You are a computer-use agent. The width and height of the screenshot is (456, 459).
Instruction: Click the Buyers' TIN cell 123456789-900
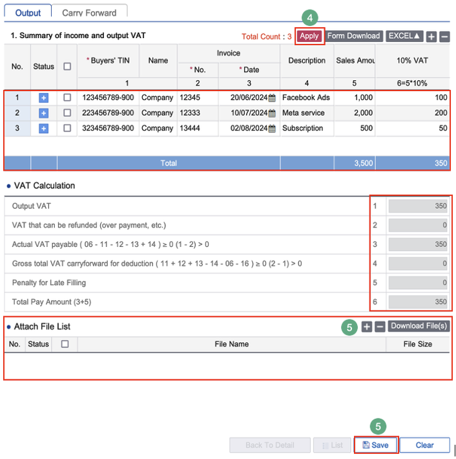coord(109,98)
